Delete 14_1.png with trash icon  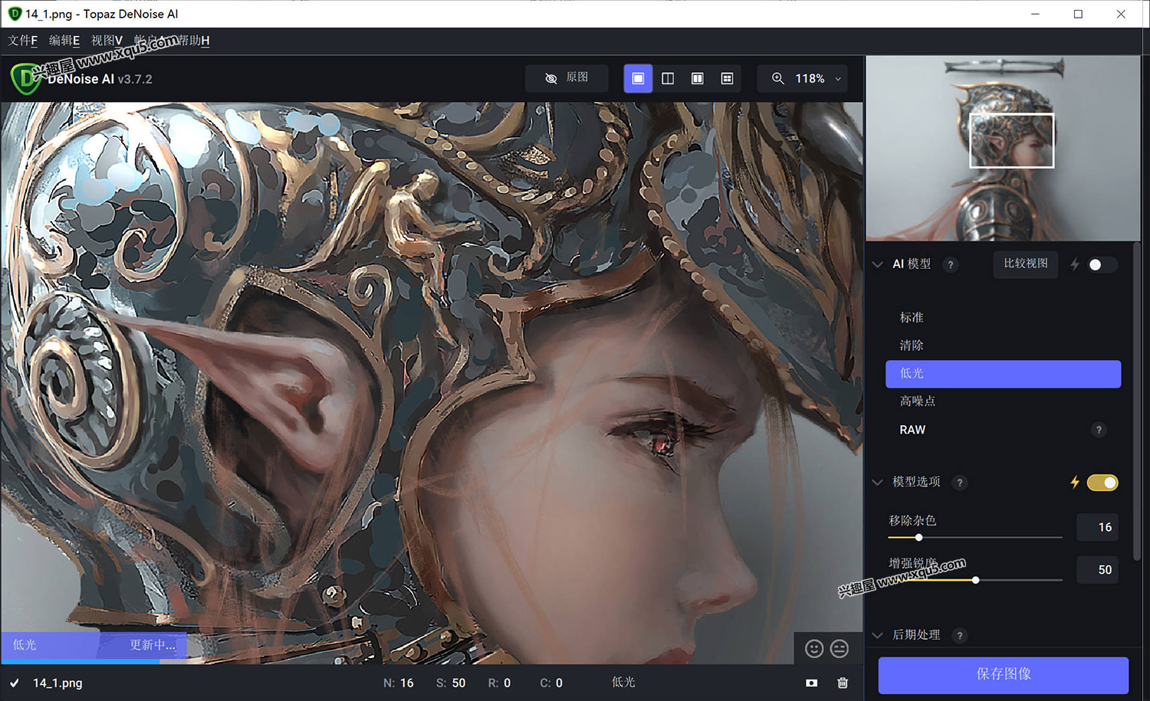[843, 683]
